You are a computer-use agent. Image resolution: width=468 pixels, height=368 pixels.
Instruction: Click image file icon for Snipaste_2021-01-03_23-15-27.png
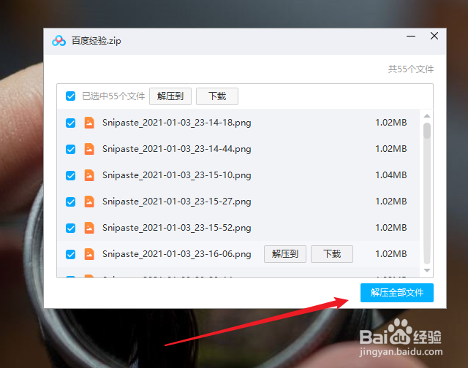(x=89, y=202)
